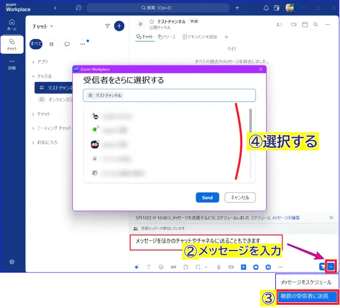Select the first contact in recipient list
Image resolution: width=340 pixels, height=308 pixels.
click(166, 116)
